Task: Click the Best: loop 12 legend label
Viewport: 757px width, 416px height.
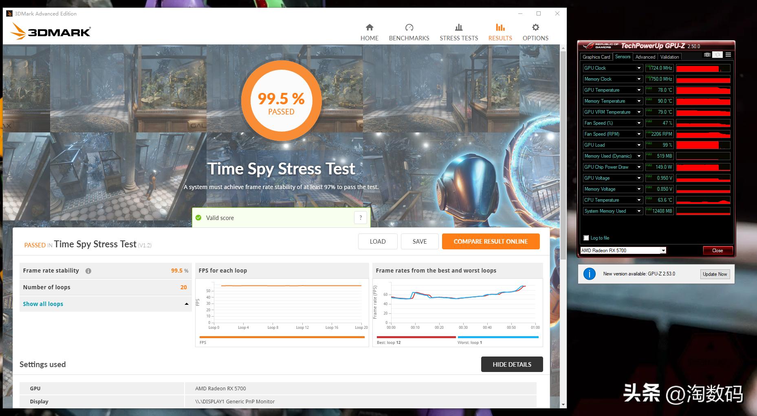Action: point(389,343)
